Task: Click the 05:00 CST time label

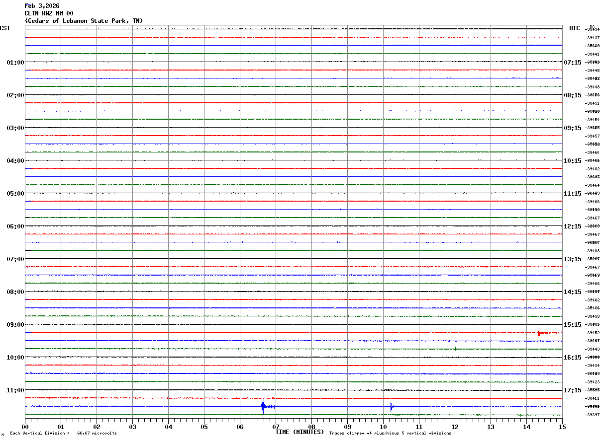Action: click(15, 193)
